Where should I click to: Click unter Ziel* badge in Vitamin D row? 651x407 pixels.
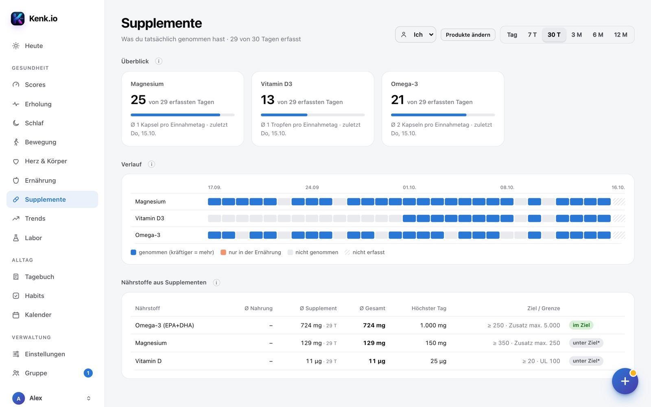click(586, 361)
